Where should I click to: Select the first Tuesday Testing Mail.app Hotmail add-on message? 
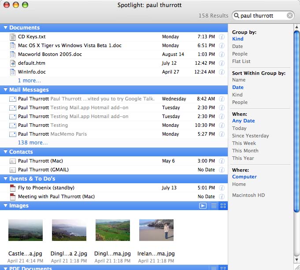coord(114,108)
